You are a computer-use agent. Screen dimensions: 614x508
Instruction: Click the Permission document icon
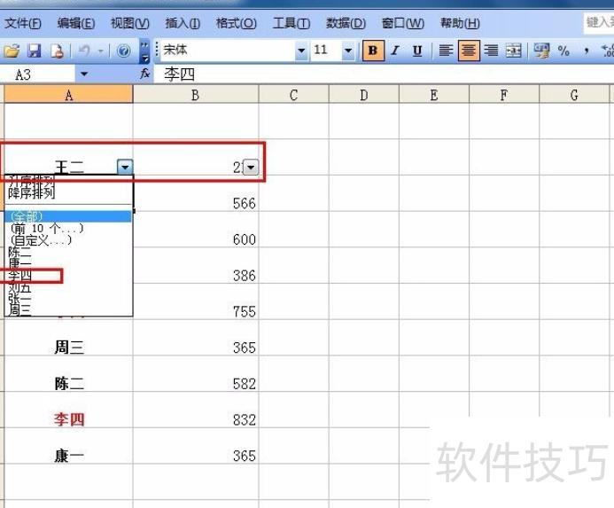[x=58, y=51]
